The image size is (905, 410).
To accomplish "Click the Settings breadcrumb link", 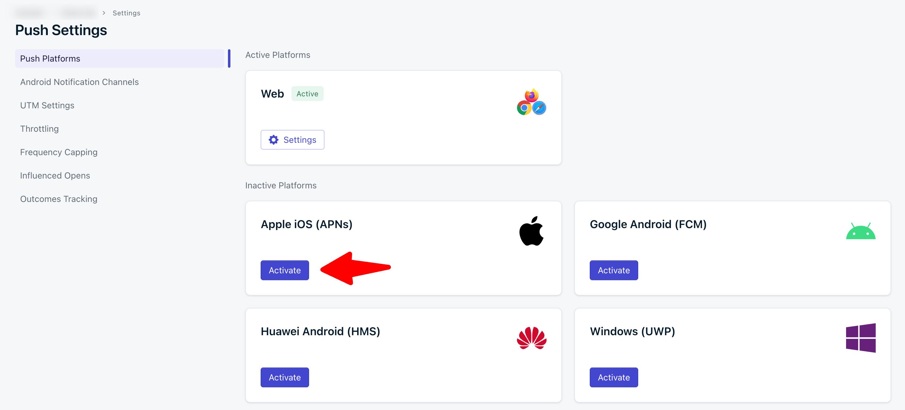I will coord(126,13).
